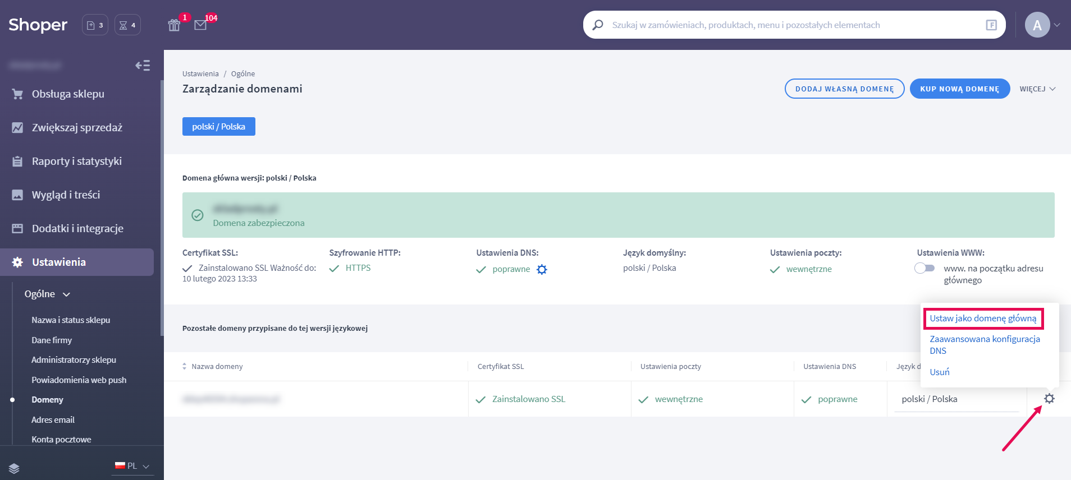Screen dimensions: 1071x480
Task: Go to Powiadomienia web push
Action: [x=79, y=380]
